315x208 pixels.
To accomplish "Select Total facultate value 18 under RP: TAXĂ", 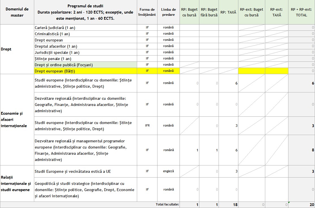I will tap(228, 205).
